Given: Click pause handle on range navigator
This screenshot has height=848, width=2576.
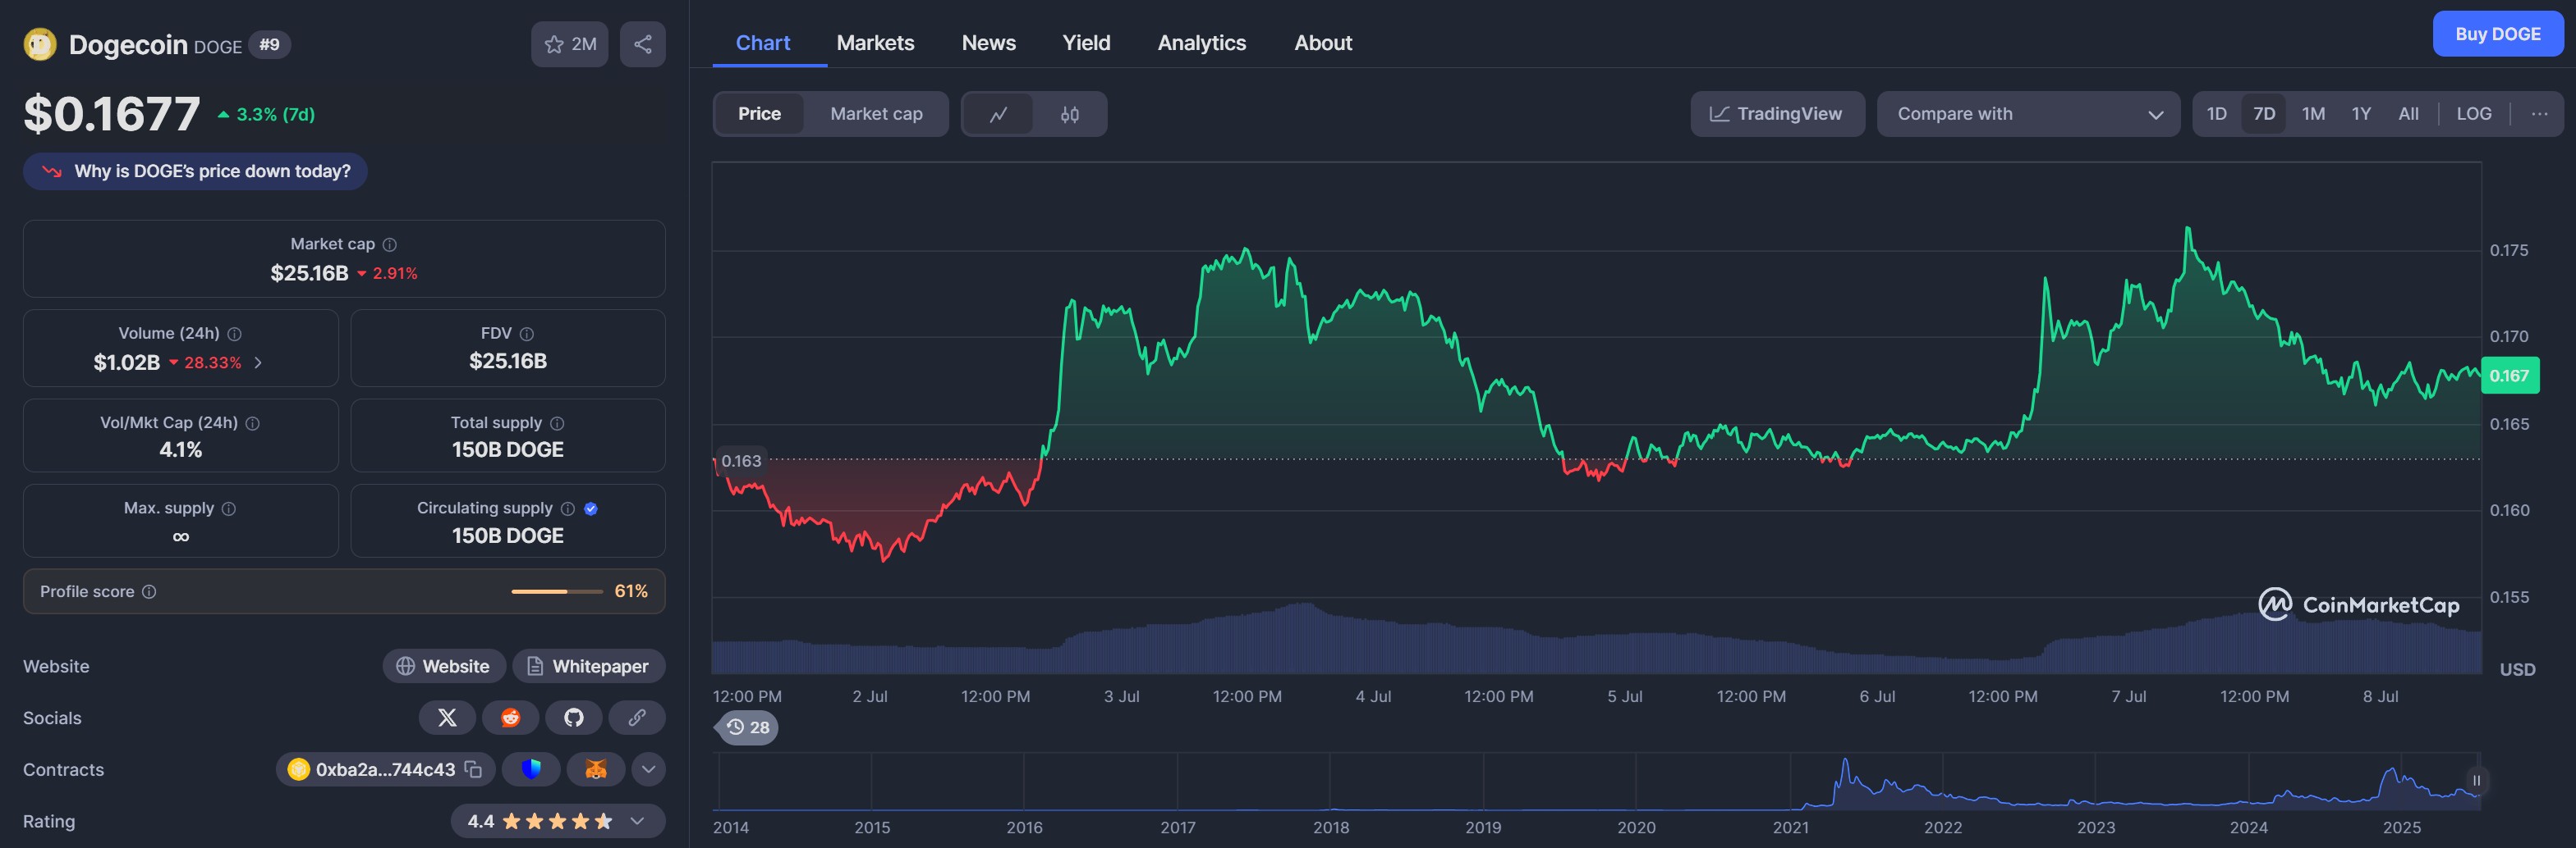Looking at the screenshot, I should coord(2476,781).
